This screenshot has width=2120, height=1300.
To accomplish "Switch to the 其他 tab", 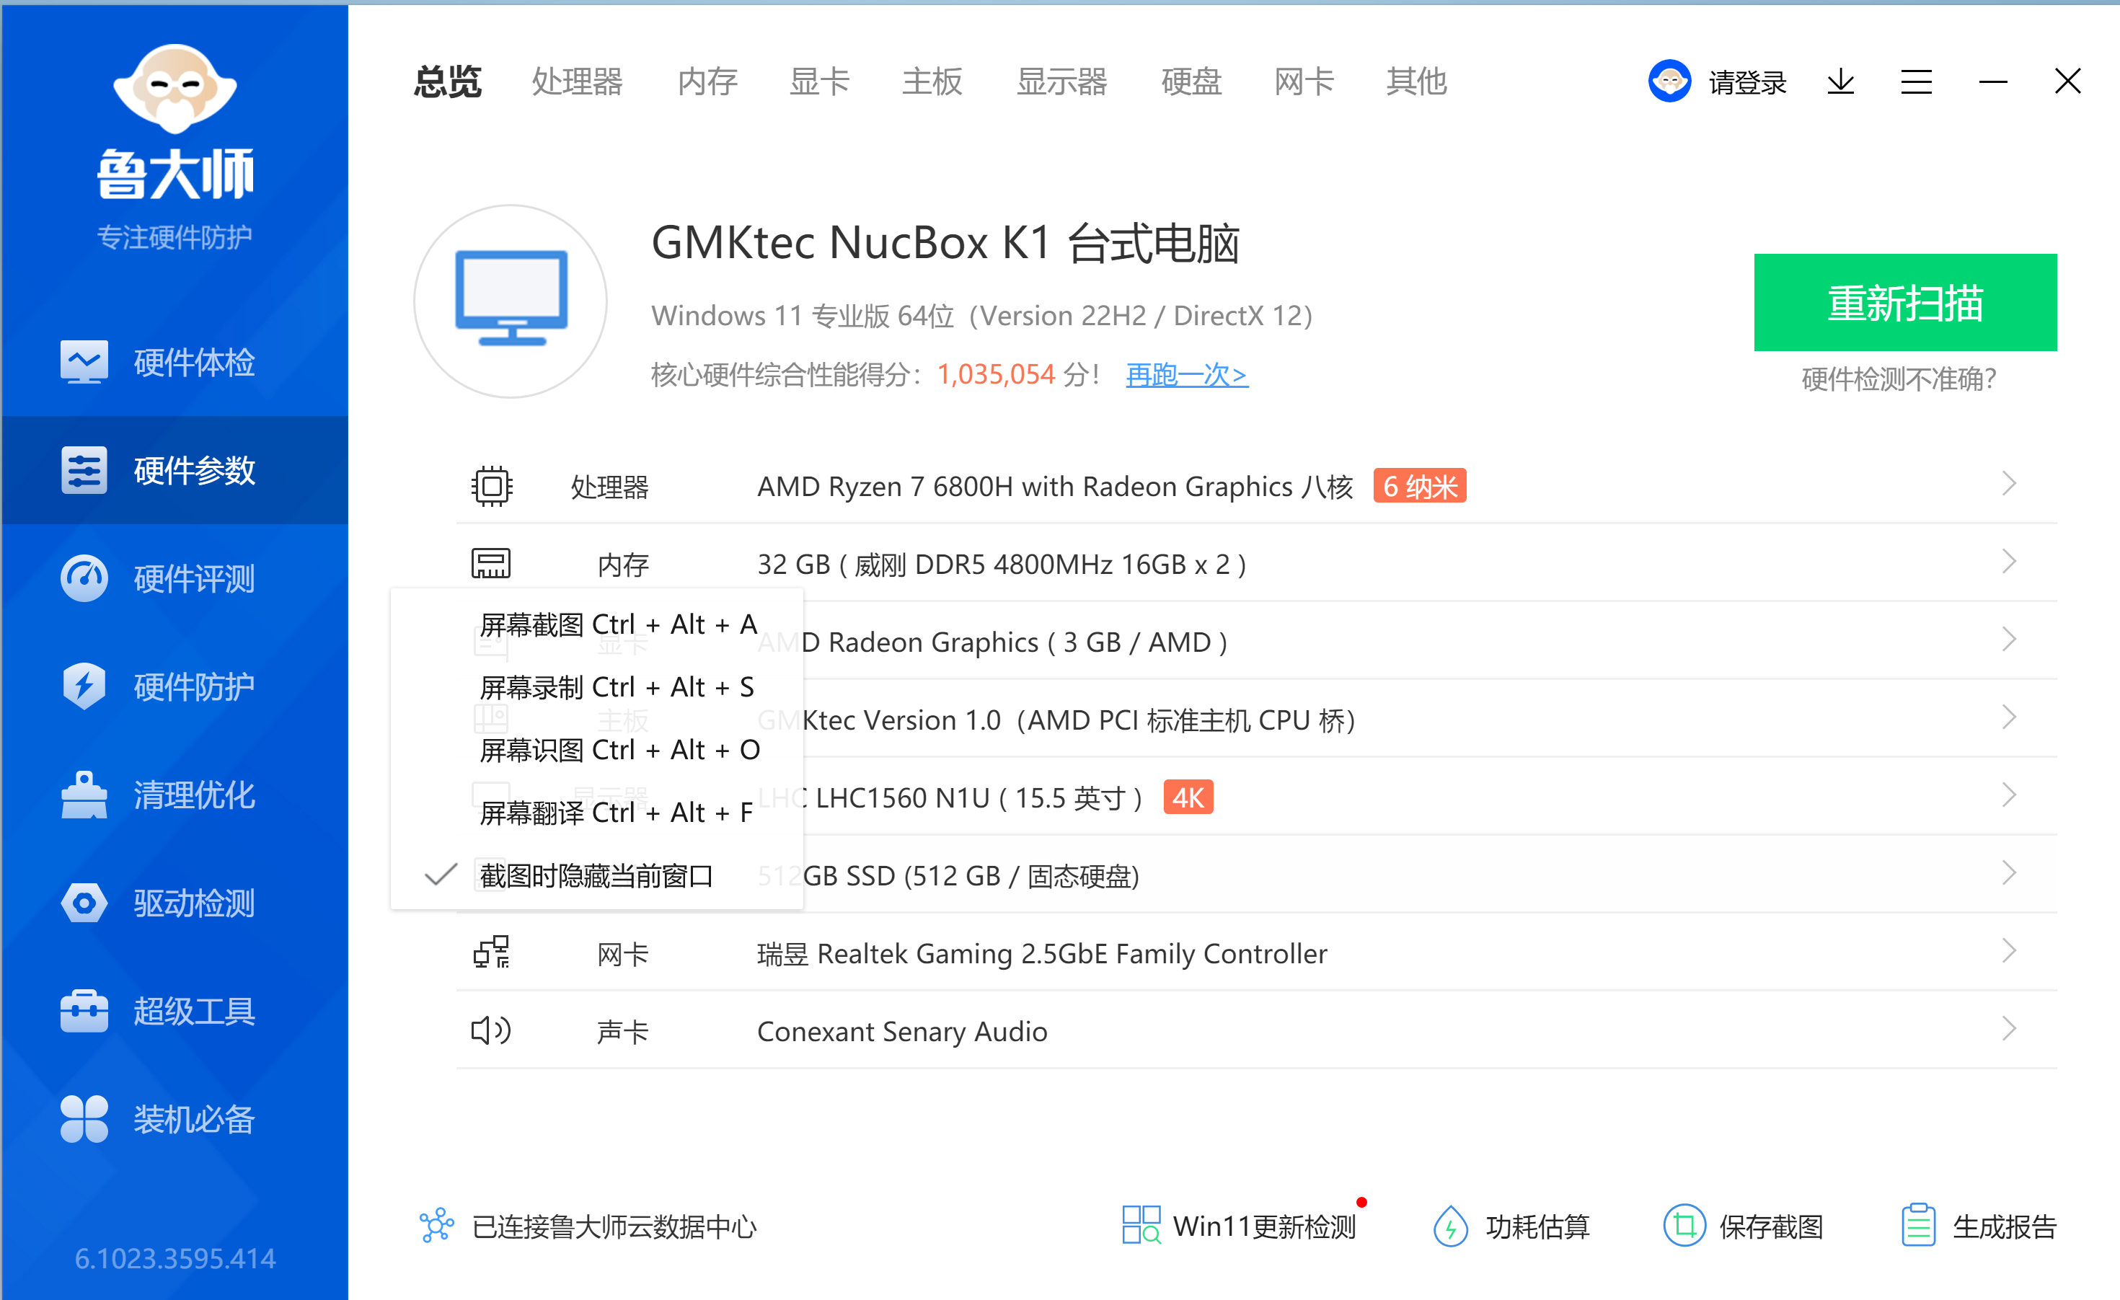I will pos(1416,81).
